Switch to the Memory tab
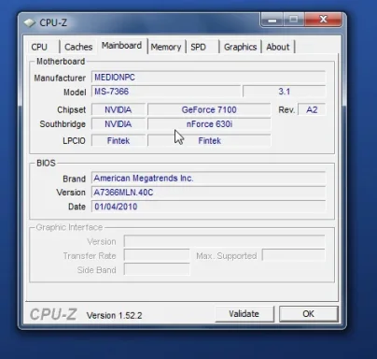This screenshot has width=377, height=359. [166, 47]
